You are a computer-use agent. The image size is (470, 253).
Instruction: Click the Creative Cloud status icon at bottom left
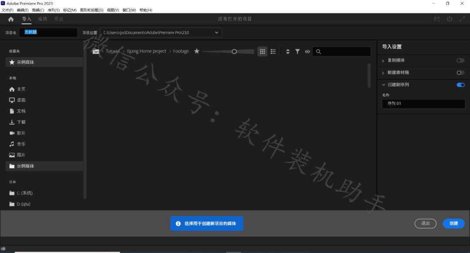pyautogui.click(x=3, y=249)
